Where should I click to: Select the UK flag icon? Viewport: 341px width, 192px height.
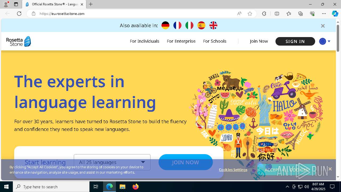213,25
